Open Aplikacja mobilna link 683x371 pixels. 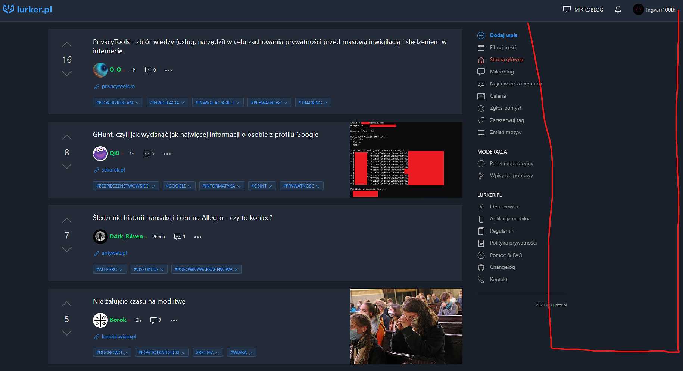tap(504, 218)
